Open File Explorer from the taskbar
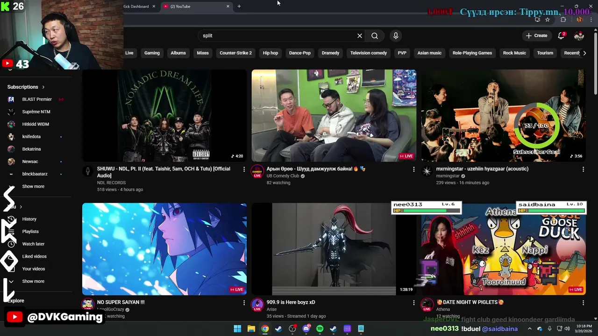Image resolution: width=598 pixels, height=336 pixels. point(251,329)
